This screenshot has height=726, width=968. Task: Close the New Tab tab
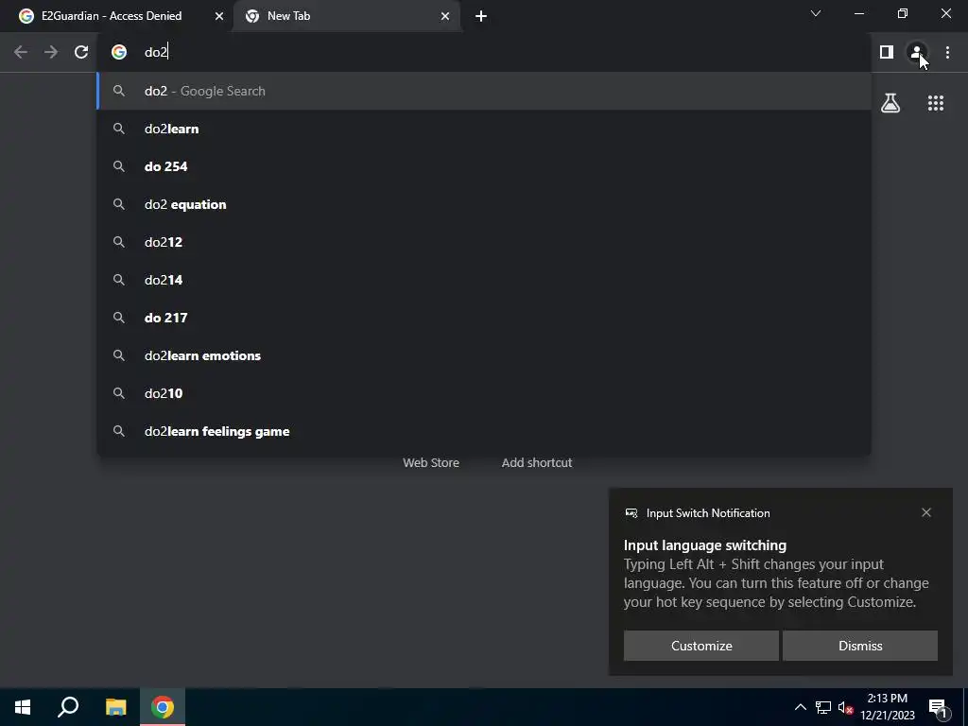pos(445,16)
